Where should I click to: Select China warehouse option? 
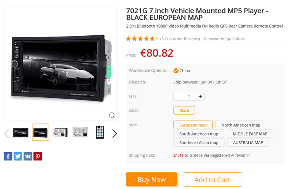[x=182, y=71]
